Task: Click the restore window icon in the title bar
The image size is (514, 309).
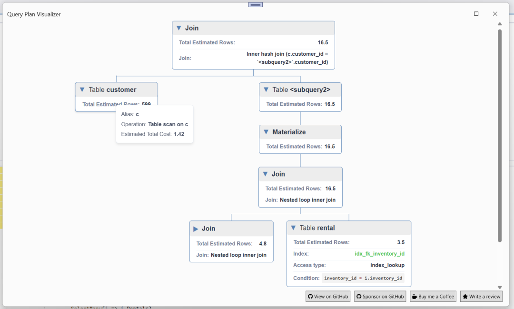Action: 476,14
